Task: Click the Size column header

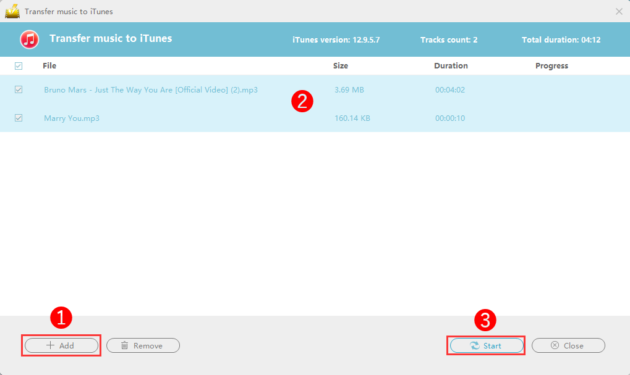Action: [341, 66]
